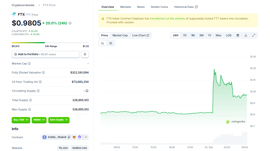The width and height of the screenshot is (270, 151).
Task: Click the 0.0002363 ETH price text
Action: click(x=20, y=34)
